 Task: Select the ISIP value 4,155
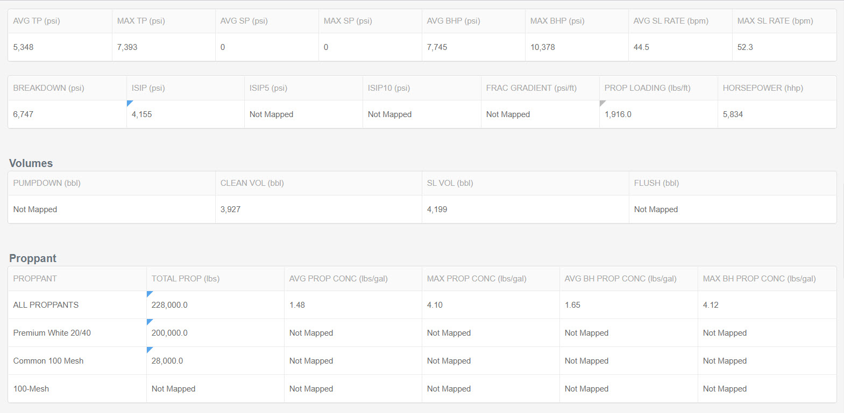point(142,114)
